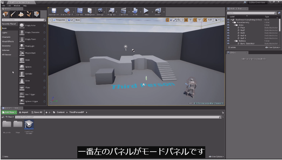The height and width of the screenshot is (160, 282).
Task: Open the viewport options dropdown arrow
Action: 50,20
